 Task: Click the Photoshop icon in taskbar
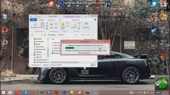(x=64, y=92)
